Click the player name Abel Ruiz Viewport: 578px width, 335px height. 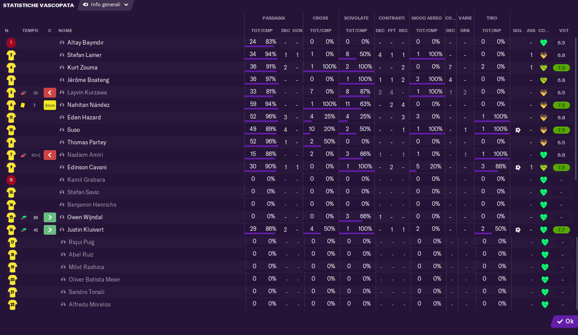point(82,255)
